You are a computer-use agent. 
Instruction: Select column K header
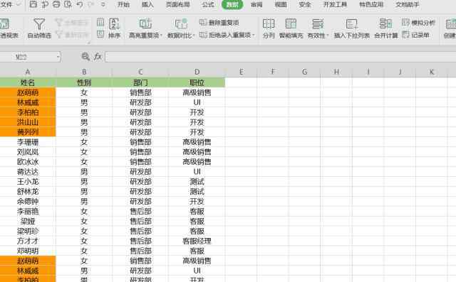tap(432, 72)
